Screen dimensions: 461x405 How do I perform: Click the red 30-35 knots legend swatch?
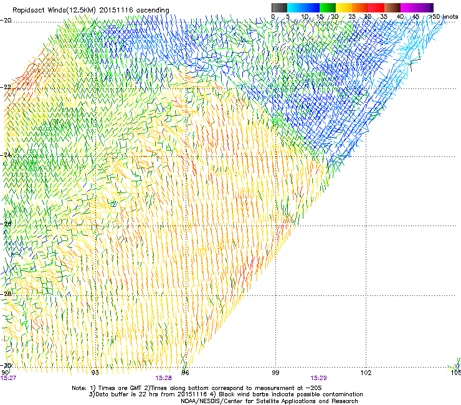[376, 7]
